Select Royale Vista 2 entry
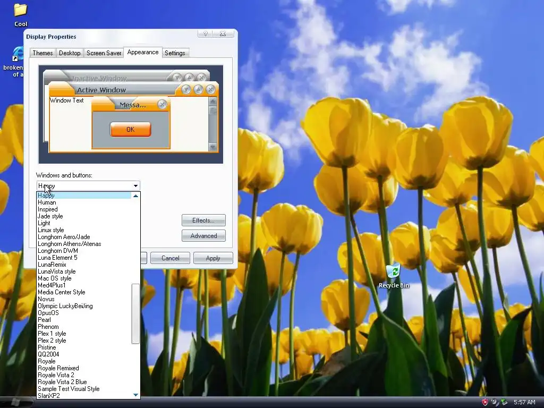Viewport: 544px width, 408px height. coord(84,375)
